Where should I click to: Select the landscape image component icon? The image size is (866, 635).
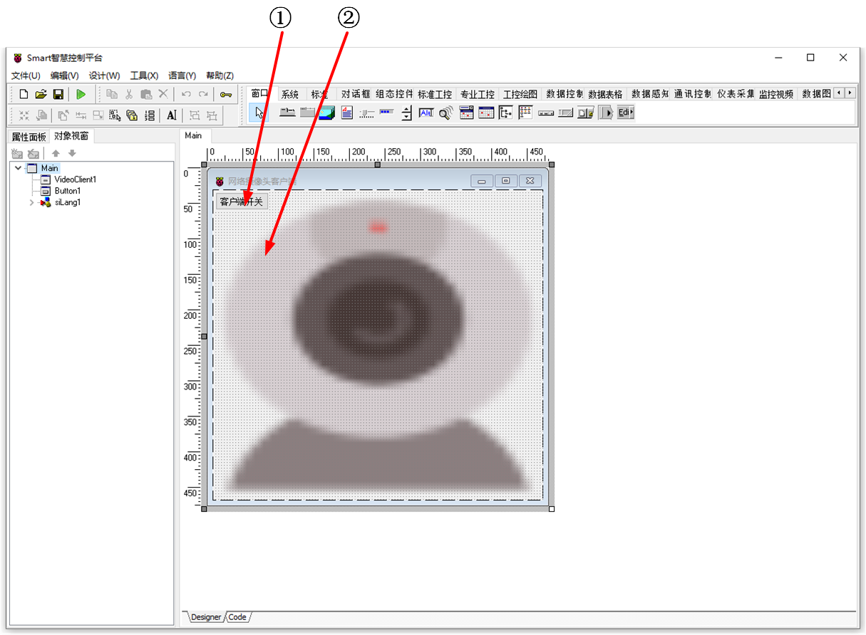pos(327,112)
